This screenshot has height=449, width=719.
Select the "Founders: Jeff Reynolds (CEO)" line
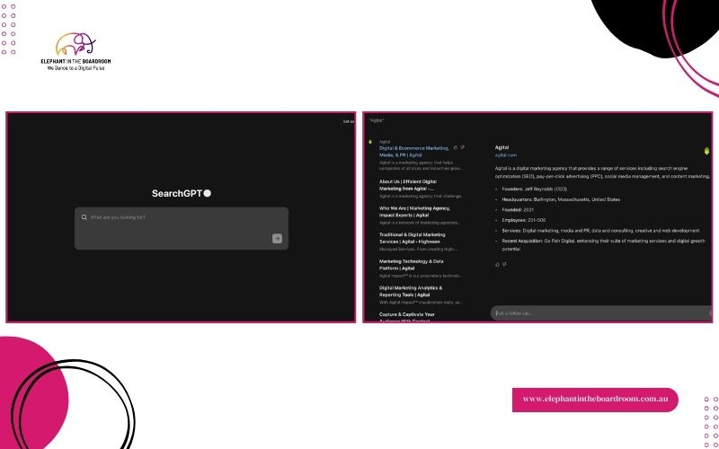[x=534, y=189]
